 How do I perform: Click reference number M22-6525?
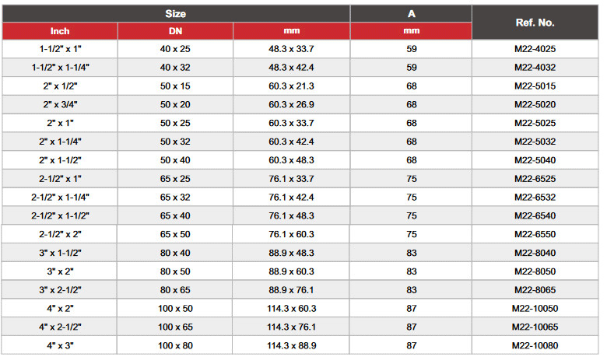click(x=535, y=179)
